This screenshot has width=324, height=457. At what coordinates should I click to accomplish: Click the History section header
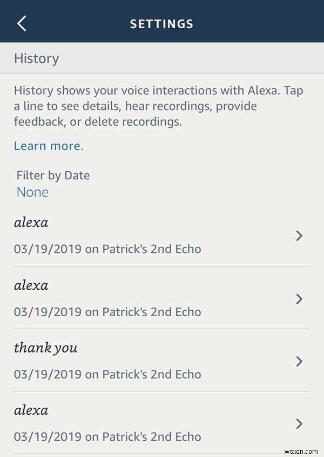coord(36,58)
